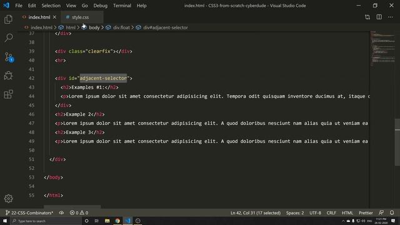Screen dimensions: 400x225
Task: Click the VS Code taskbar icon
Action: [127, 221]
